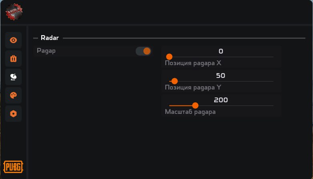The height and width of the screenshot is (179, 313).
Task: Click the radar Y position value 50
Action: pos(221,76)
